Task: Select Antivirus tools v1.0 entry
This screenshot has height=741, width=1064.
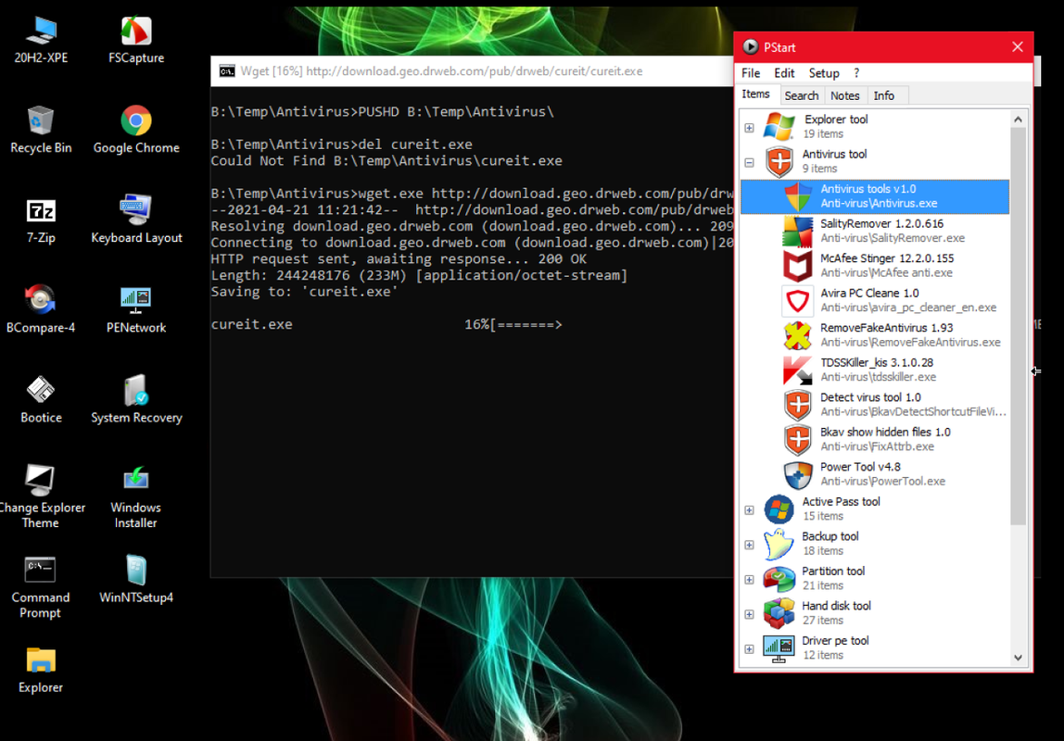Action: (x=875, y=196)
